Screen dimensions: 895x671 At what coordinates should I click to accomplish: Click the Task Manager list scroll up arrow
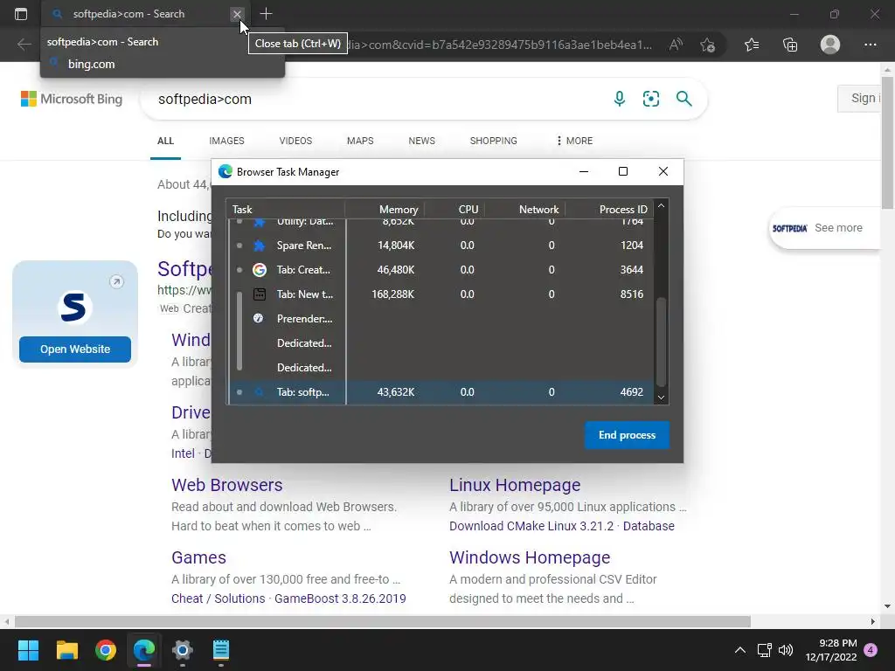661,206
